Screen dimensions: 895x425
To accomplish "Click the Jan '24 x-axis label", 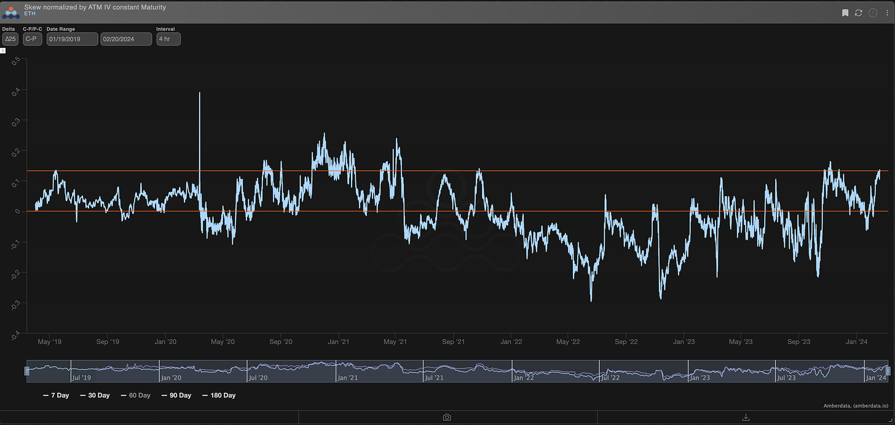I will [856, 341].
